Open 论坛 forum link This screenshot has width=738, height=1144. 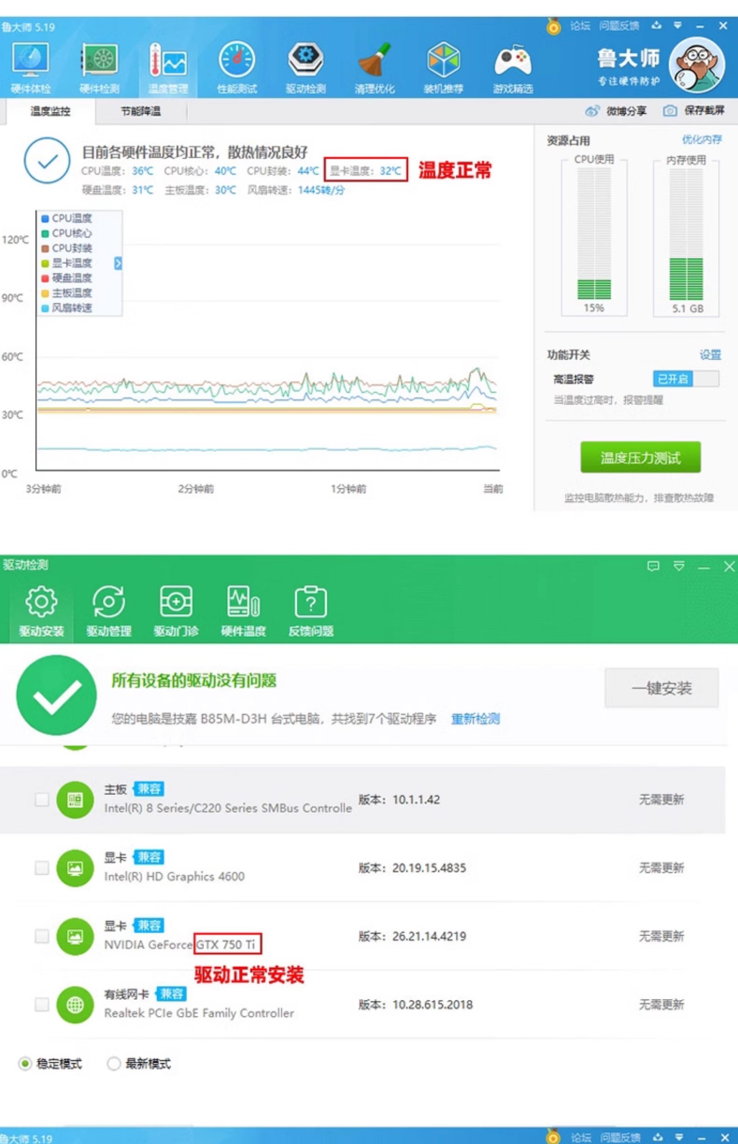point(580,26)
